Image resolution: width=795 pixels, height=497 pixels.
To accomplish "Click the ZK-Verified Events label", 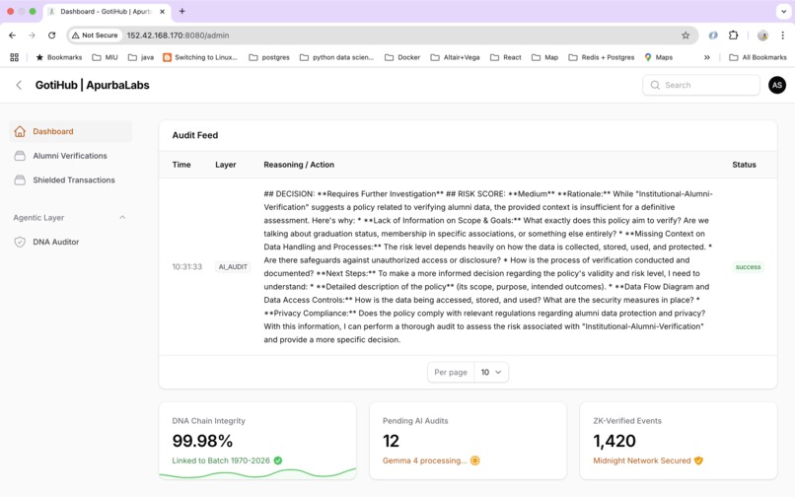I will pyautogui.click(x=627, y=421).
